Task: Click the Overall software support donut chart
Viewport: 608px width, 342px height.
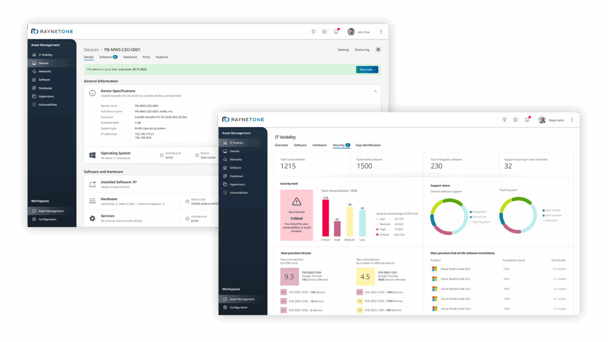Action: [x=449, y=217]
